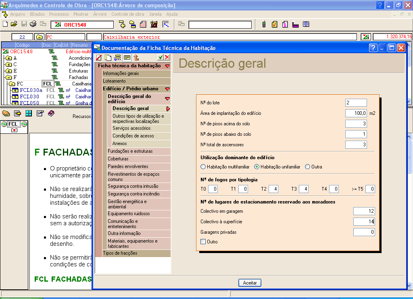Click the copy pages icon in dialog toolbar
The image size is (413, 299).
coord(108,58)
